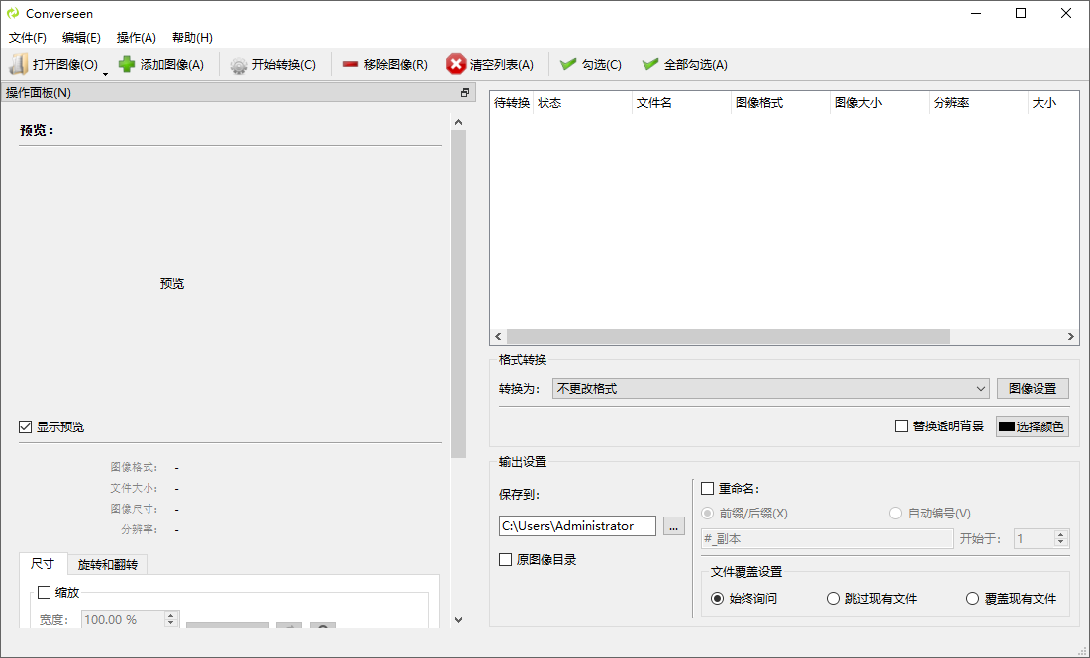Viewport: 1090px width, 658px height.
Task: Click the float panel icon on 操作面板
Action: (464, 91)
